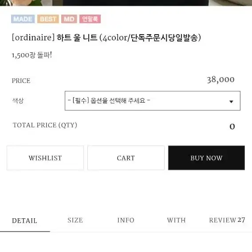Click the blue MADE badge
This screenshot has width=252, height=252.
point(23,19)
